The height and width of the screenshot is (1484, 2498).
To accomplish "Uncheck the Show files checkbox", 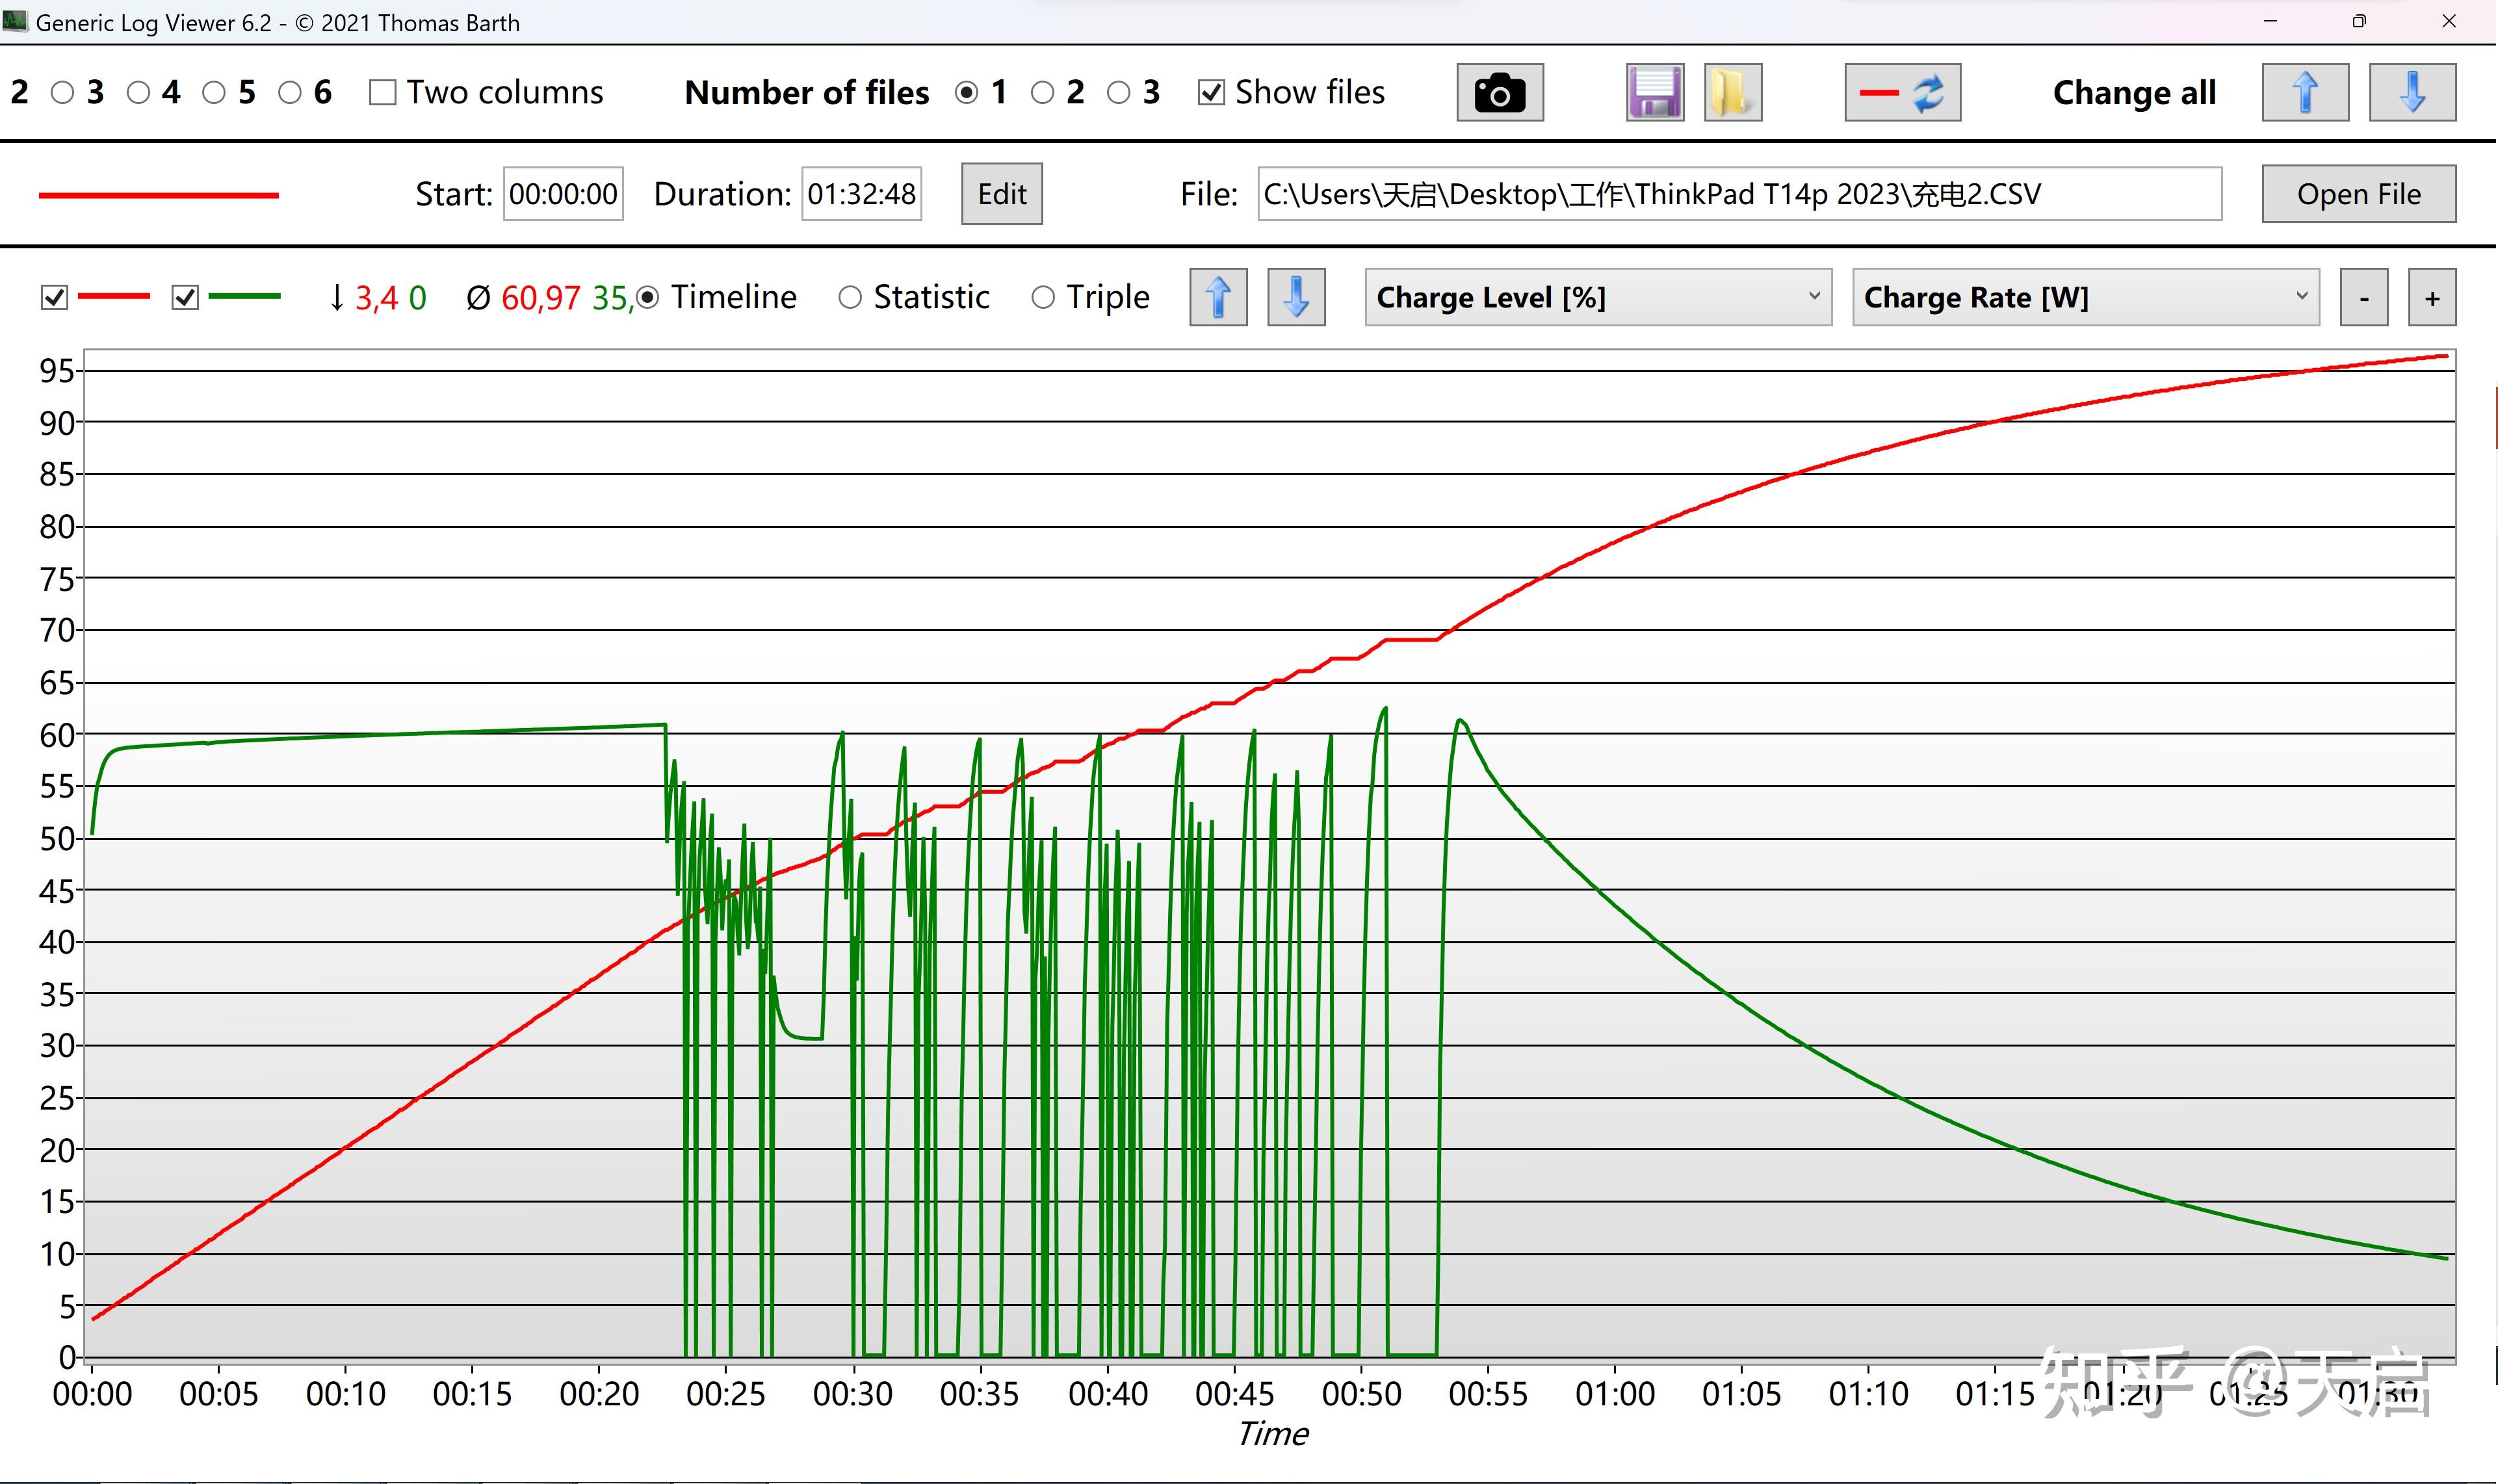I will [x=1211, y=93].
